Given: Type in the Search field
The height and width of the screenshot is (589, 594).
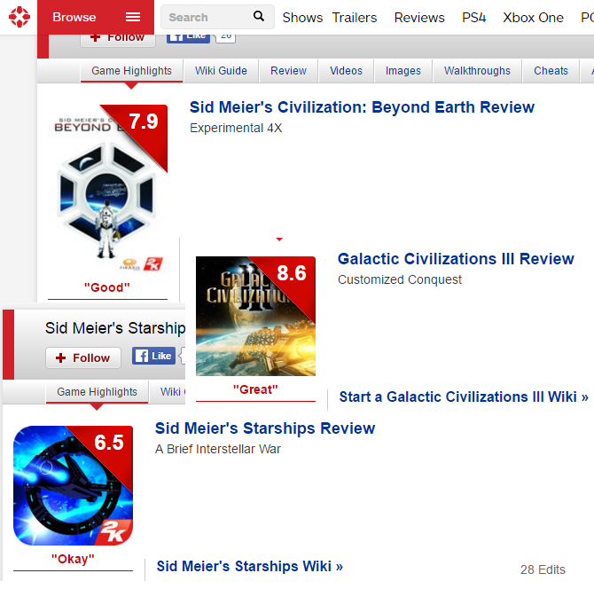Looking at the screenshot, I should 206,17.
